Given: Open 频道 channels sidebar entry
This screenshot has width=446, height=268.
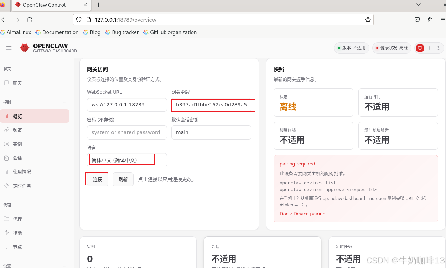Looking at the screenshot, I should 35,130.
